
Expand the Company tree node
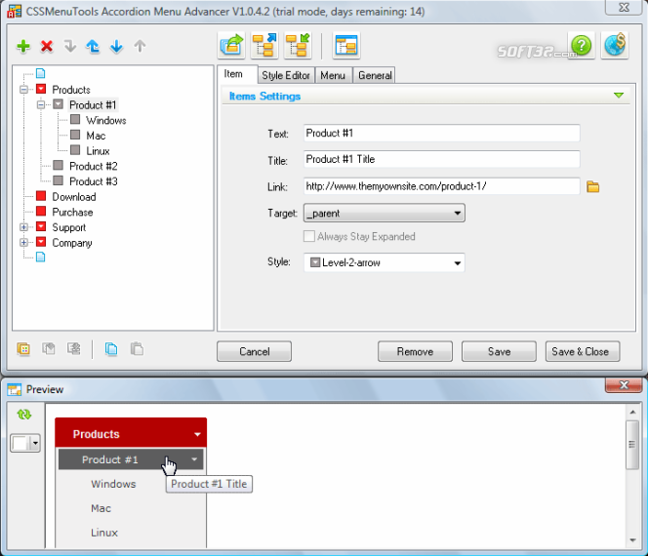coord(24,243)
